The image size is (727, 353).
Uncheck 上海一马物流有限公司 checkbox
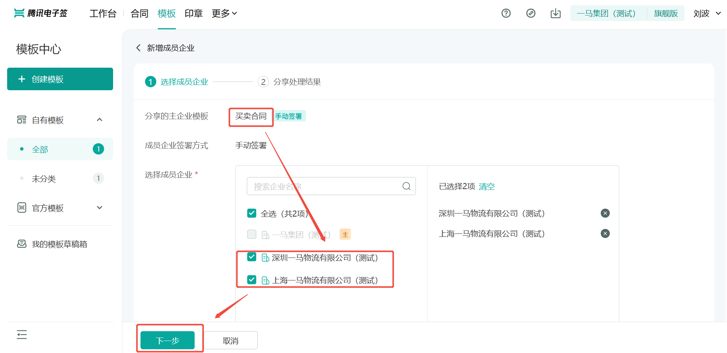[x=252, y=280]
